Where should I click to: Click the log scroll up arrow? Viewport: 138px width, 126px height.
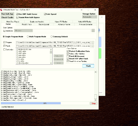pyautogui.click(x=95, y=72)
